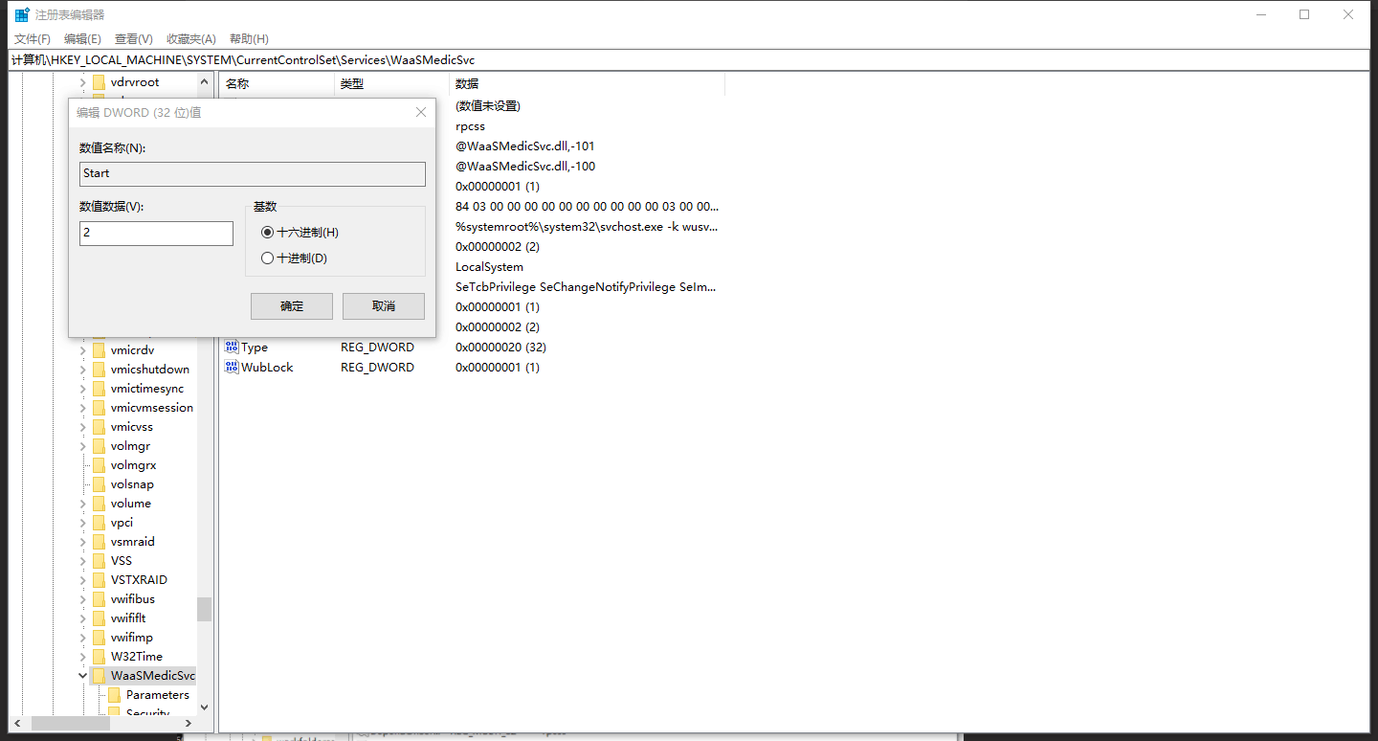Expand the vwifibus tree node

83,599
